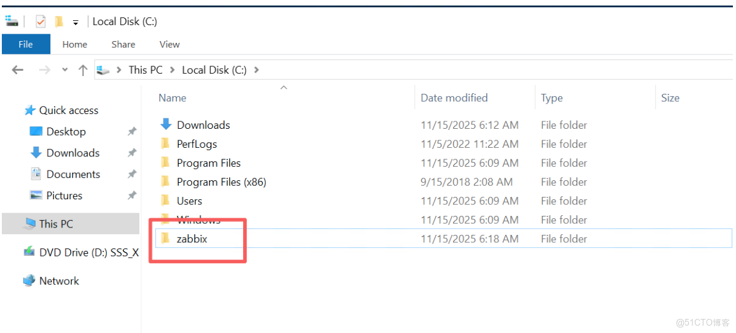
Task: Click the New Folder icon in title bar
Action: [x=59, y=21]
